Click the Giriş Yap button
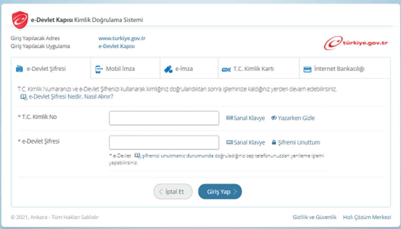This screenshot has width=401, height=229. (220, 191)
